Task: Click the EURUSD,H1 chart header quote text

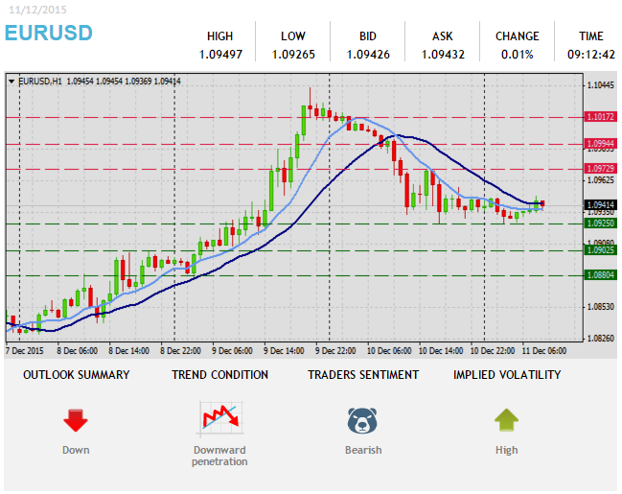Action: (100, 82)
